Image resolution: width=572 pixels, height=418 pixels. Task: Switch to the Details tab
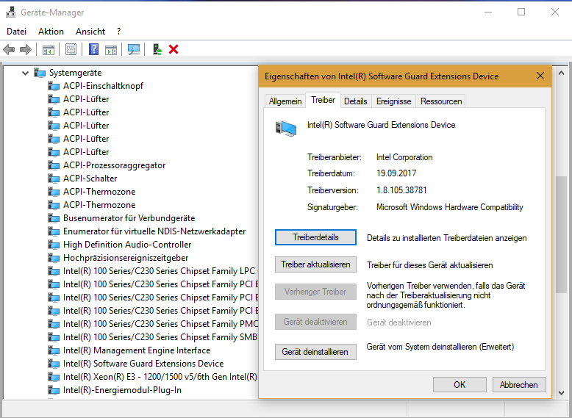click(356, 101)
